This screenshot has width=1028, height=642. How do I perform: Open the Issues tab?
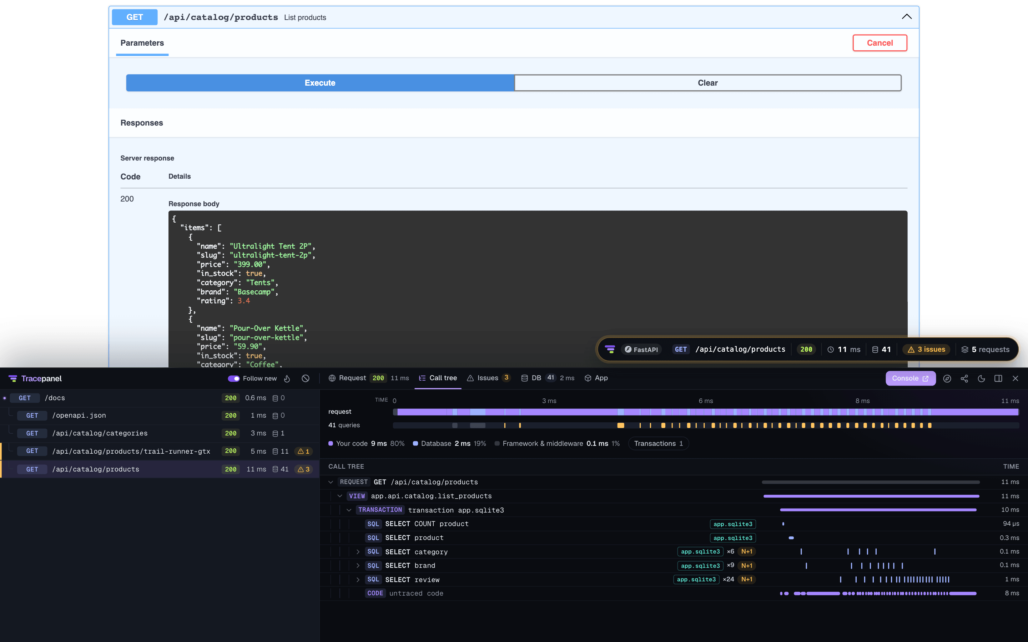coord(489,378)
